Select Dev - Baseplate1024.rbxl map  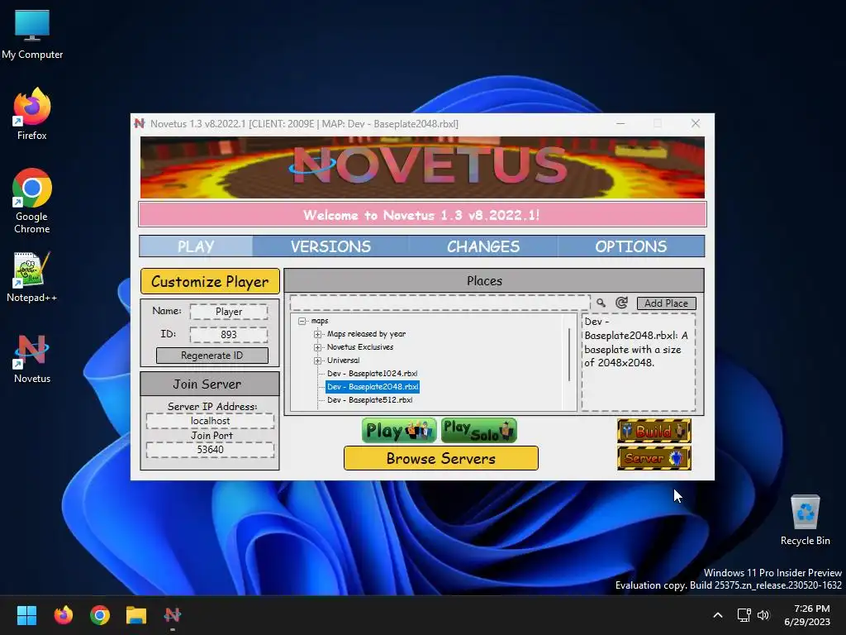pyautogui.click(x=373, y=373)
